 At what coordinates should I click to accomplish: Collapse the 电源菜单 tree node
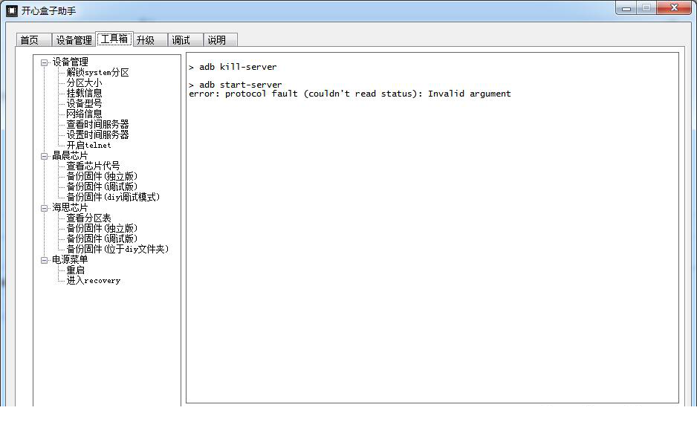44,260
